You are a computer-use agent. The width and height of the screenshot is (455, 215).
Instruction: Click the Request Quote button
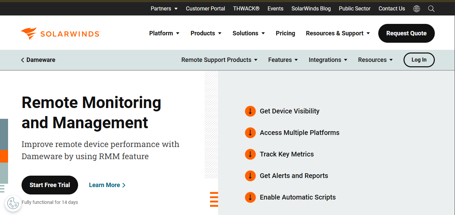pos(406,33)
